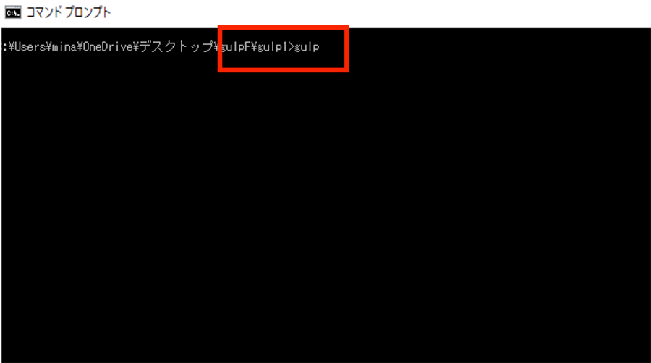Click the mina folder name in the path

coord(64,47)
